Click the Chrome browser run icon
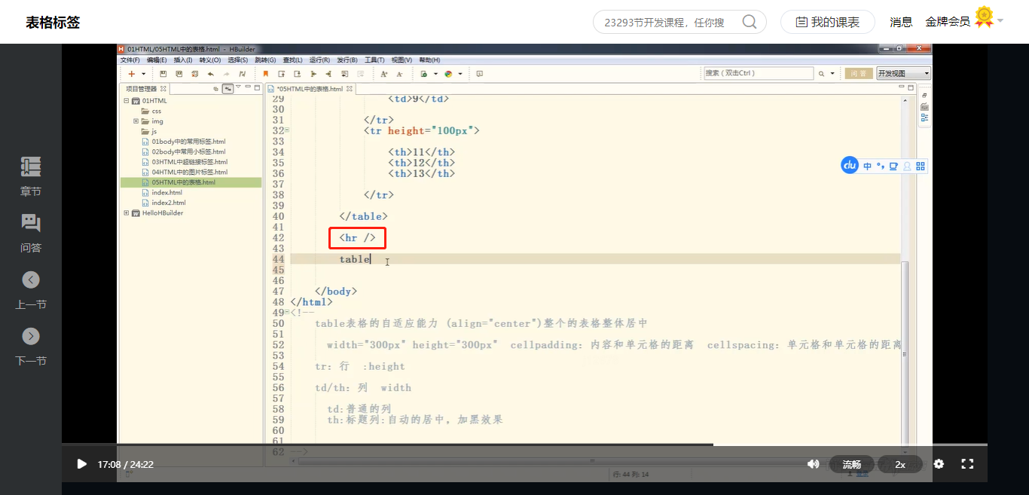The image size is (1029, 495). pyautogui.click(x=448, y=74)
